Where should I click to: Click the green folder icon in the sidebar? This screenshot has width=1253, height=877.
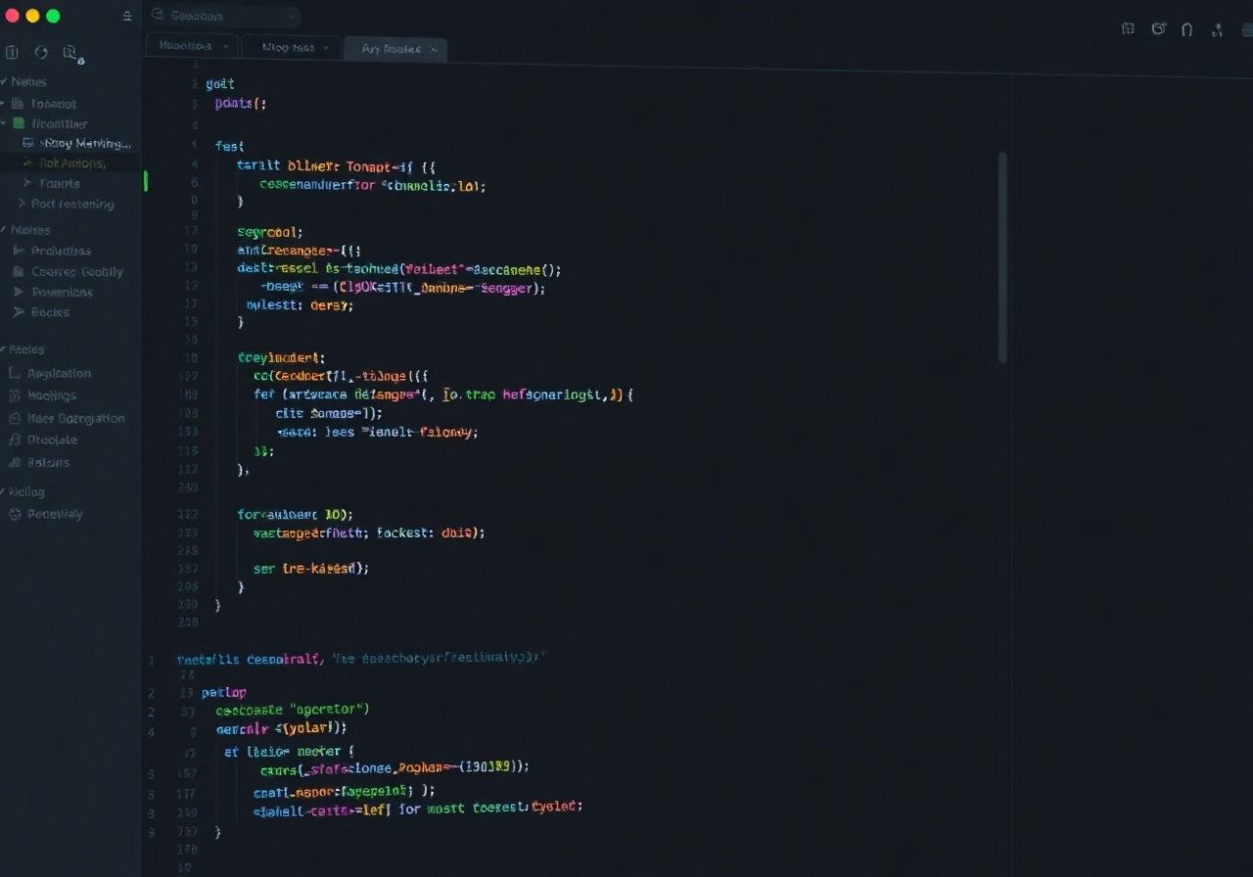point(19,123)
